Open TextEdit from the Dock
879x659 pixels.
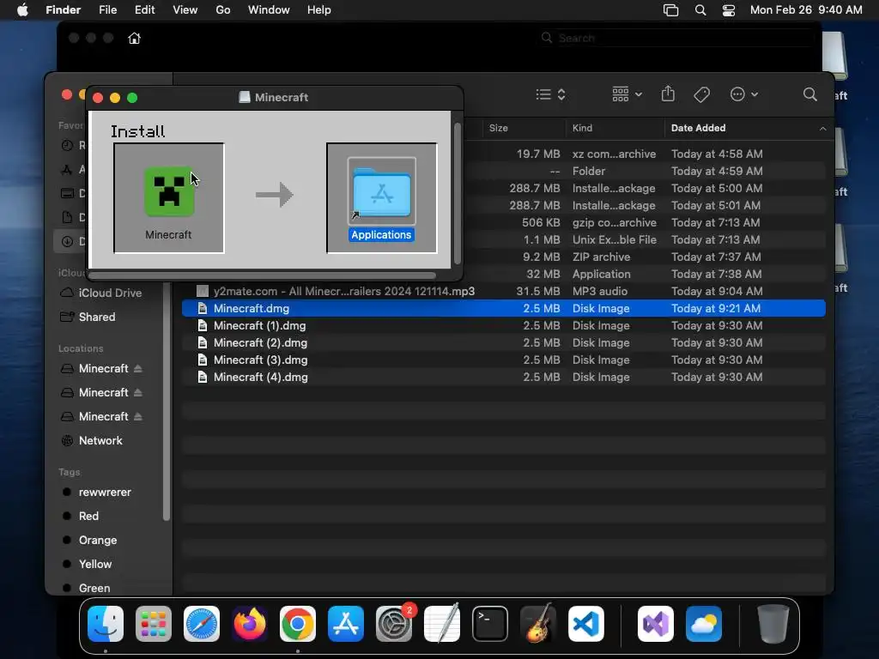coord(442,623)
